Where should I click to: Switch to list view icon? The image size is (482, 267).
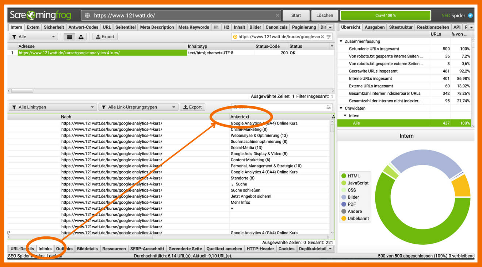tap(69, 37)
